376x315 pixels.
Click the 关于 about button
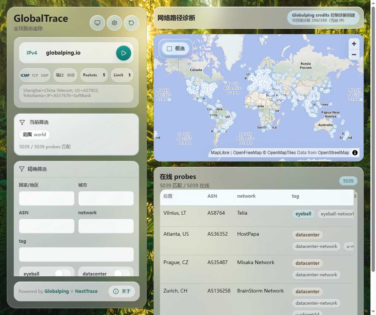(122, 291)
